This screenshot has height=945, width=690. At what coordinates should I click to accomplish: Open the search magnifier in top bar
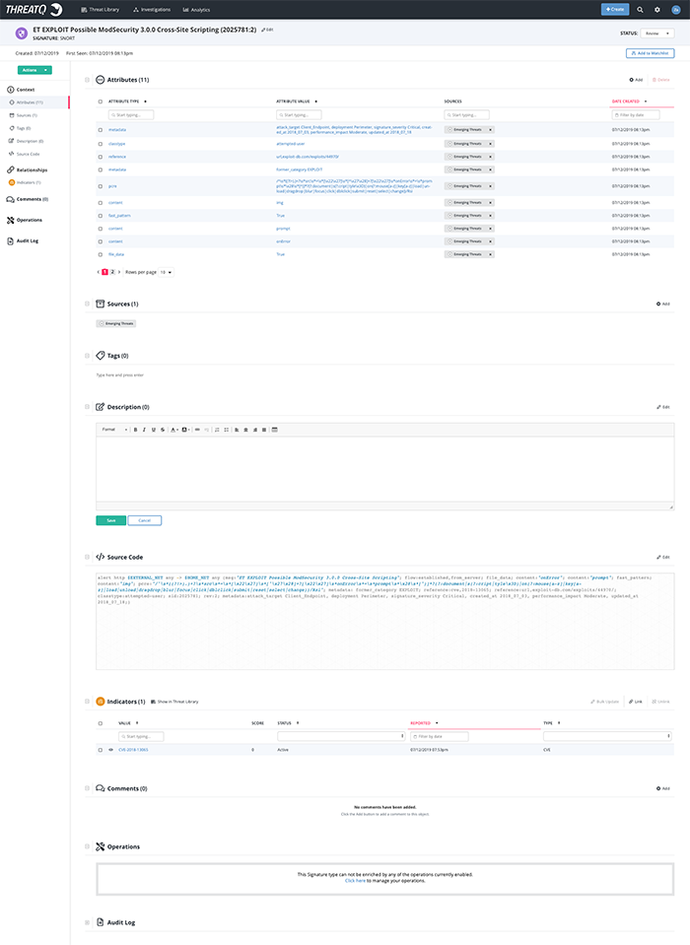tap(640, 10)
